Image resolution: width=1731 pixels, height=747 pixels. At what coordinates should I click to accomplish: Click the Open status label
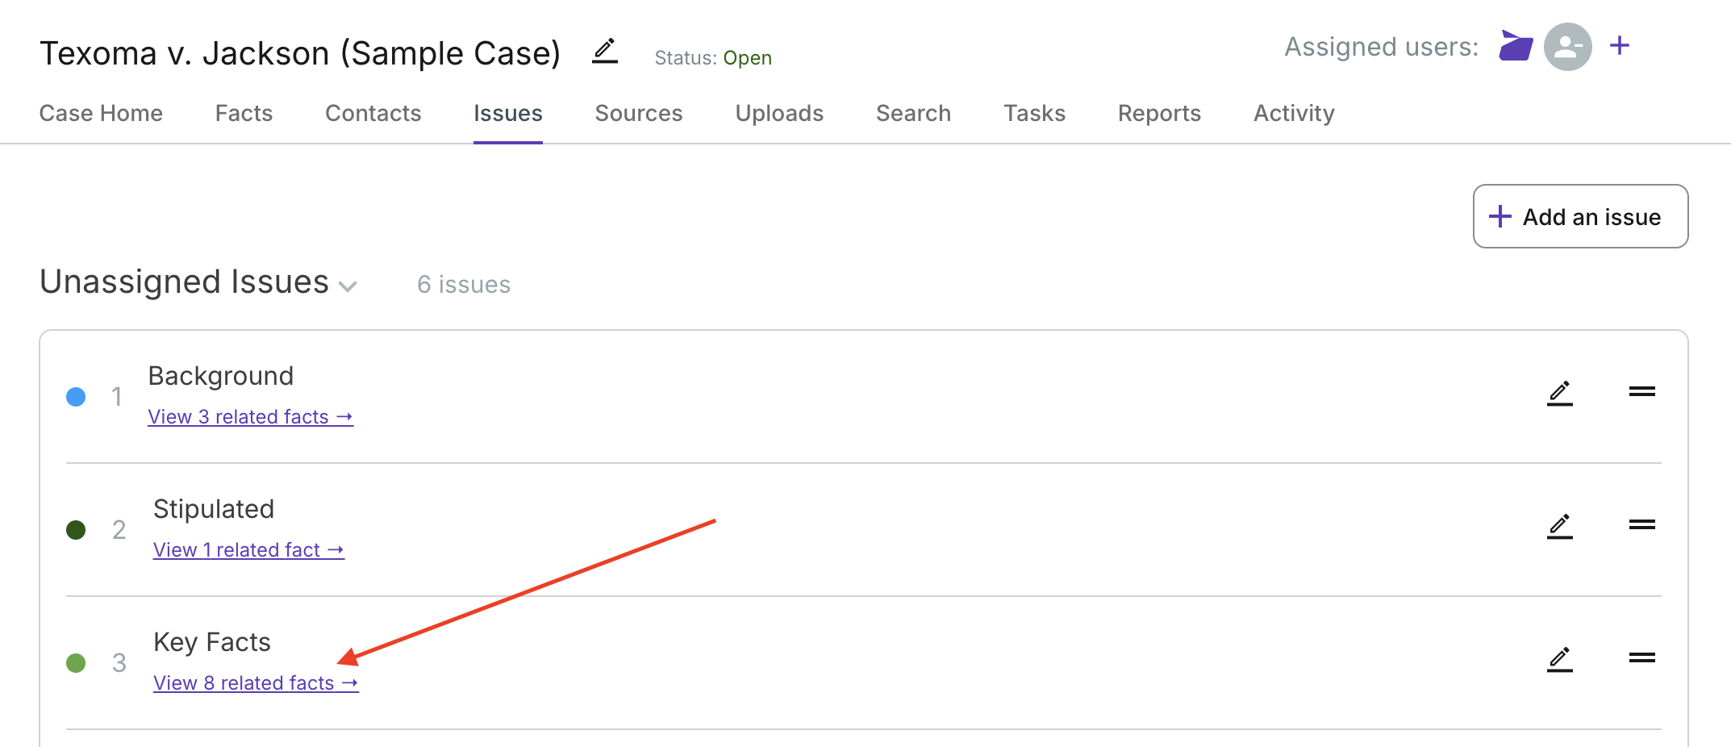point(747,58)
